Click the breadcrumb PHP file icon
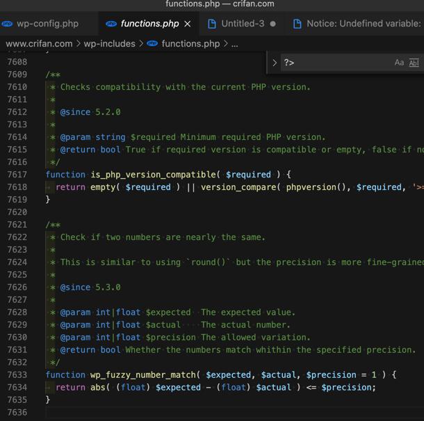424x421 pixels. 152,43
